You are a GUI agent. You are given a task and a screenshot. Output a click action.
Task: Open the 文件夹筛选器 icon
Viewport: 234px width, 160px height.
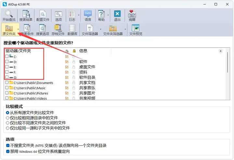pos(113,28)
